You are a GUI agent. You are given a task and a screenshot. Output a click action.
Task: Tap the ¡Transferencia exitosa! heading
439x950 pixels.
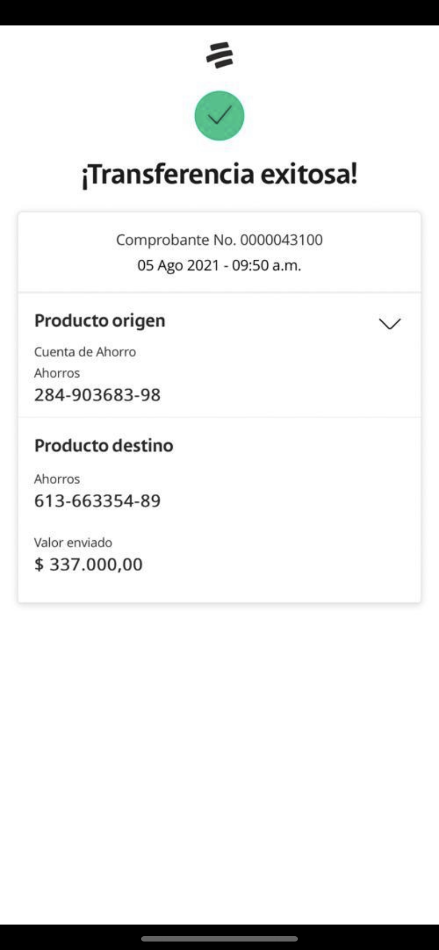coord(219,174)
